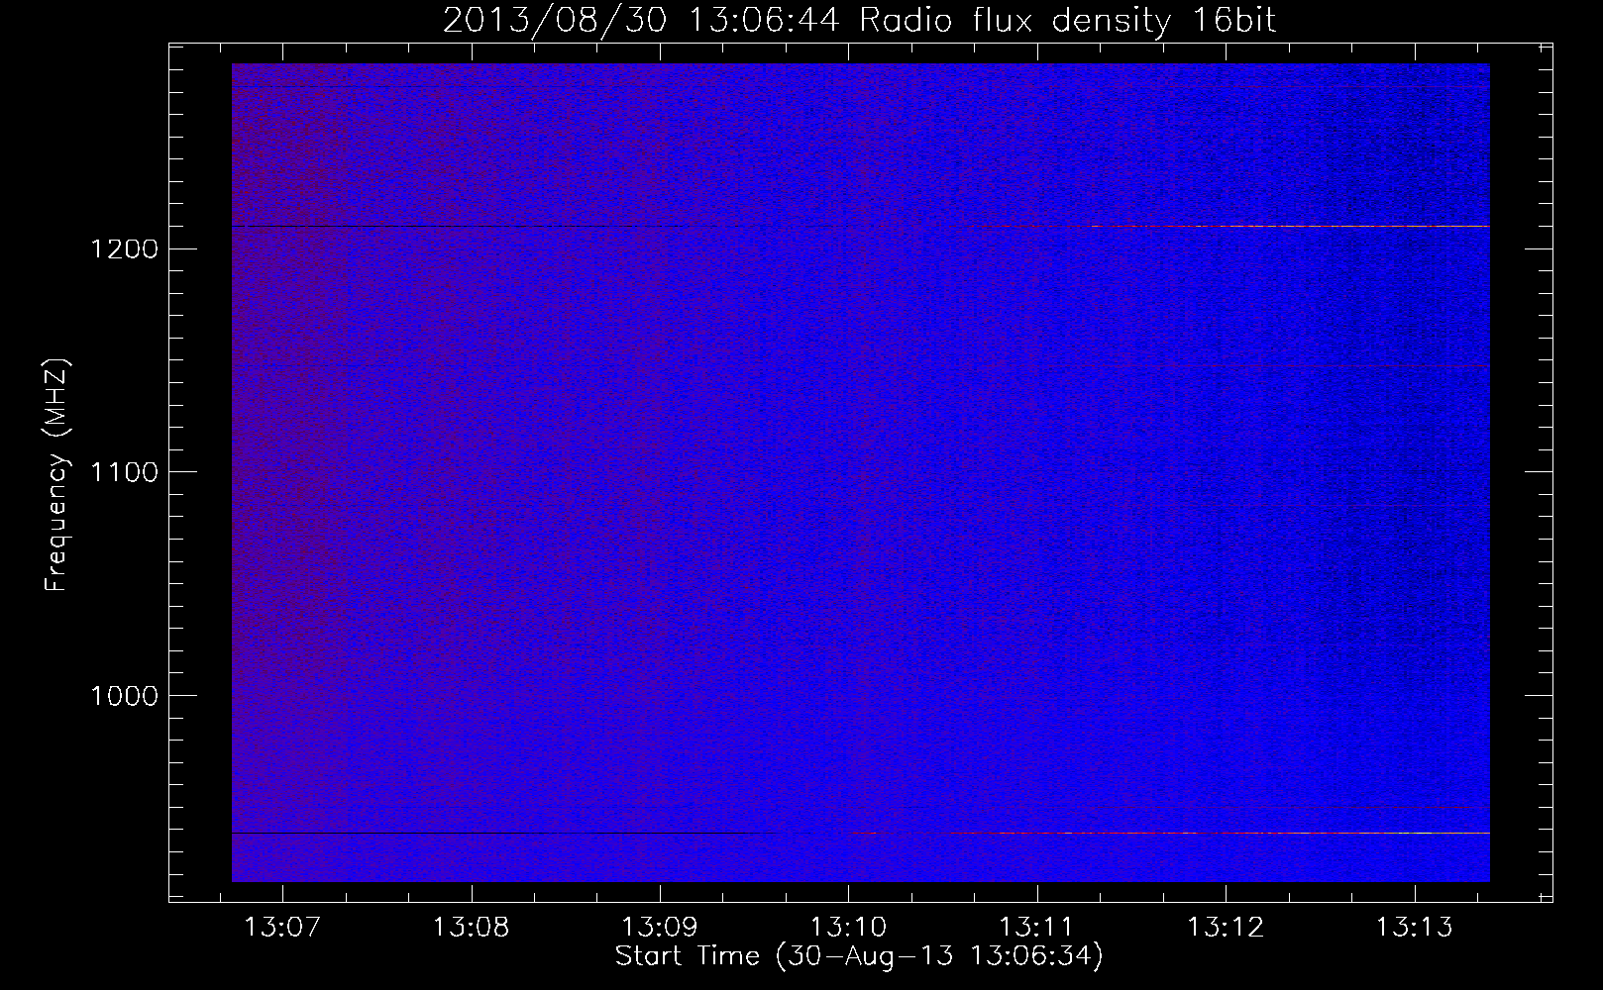Click the 13:08 time tick label

coord(472,928)
